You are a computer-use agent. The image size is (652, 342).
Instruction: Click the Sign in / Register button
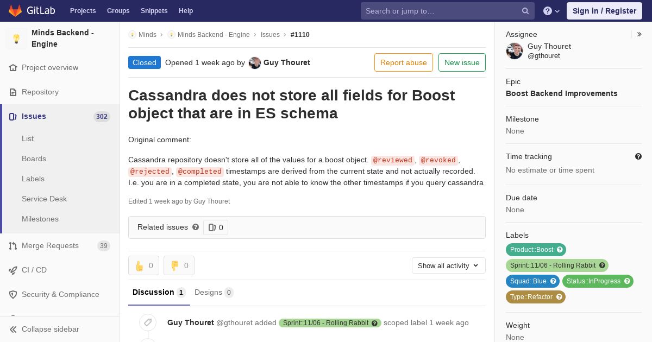pos(604,11)
